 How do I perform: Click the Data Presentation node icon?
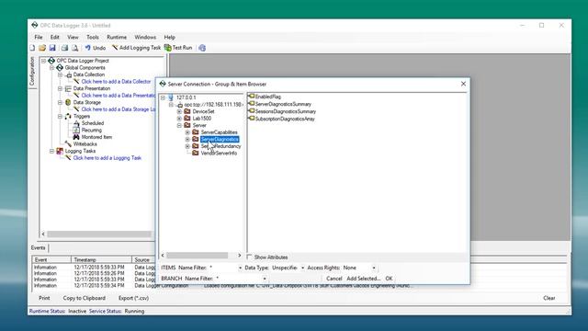pyautogui.click(x=68, y=88)
